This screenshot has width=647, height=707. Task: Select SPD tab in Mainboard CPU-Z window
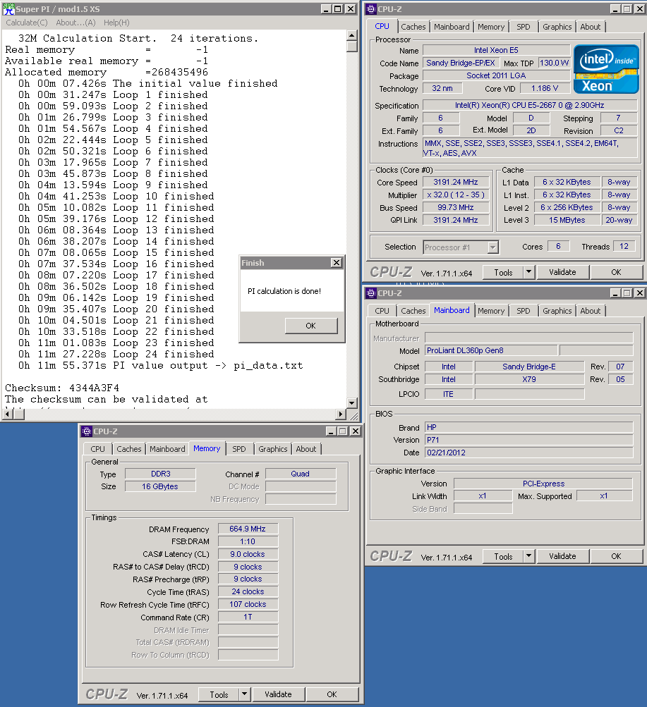(x=524, y=311)
